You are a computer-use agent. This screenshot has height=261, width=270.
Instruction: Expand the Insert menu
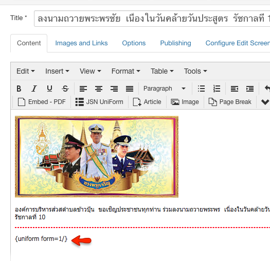point(57,71)
